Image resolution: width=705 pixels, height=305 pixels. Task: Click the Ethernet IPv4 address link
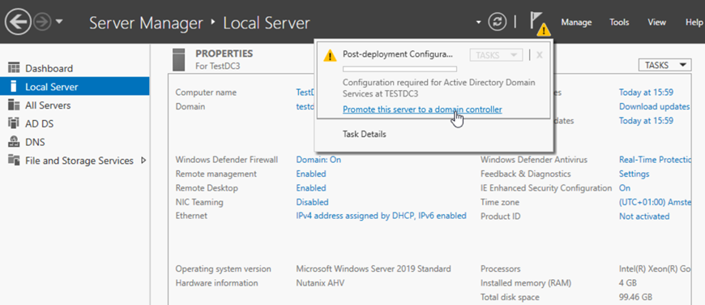pos(381,216)
